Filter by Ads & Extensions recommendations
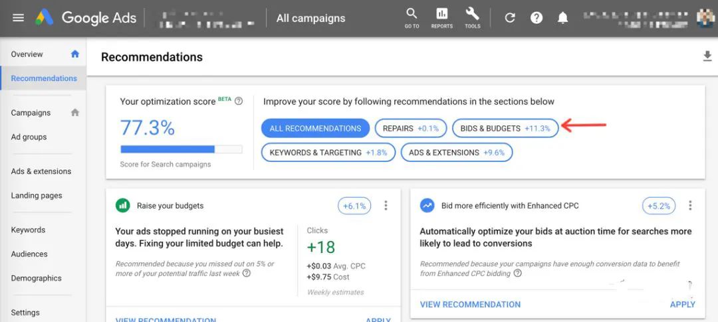Viewport: 718px width, 322px height. point(456,152)
